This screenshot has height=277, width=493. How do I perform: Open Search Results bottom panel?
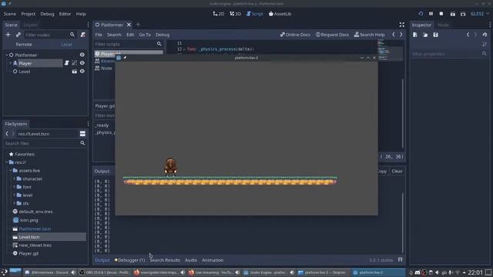tap(165, 260)
